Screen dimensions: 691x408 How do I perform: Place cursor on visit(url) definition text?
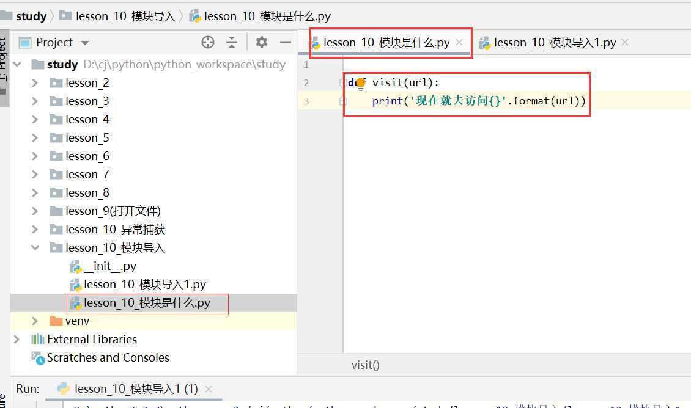click(405, 82)
